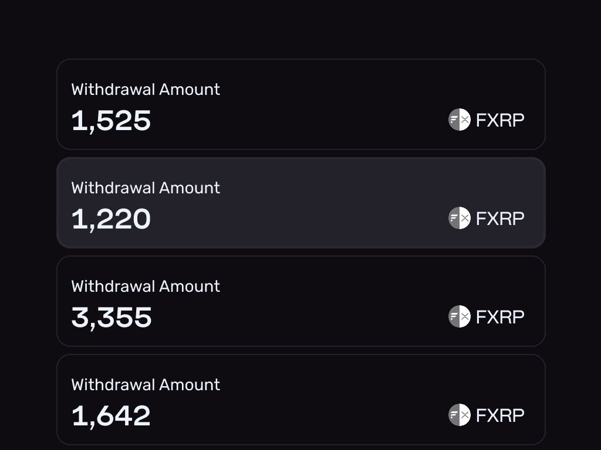Click the 1,642 amount value
Image resolution: width=601 pixels, height=450 pixels.
(111, 416)
